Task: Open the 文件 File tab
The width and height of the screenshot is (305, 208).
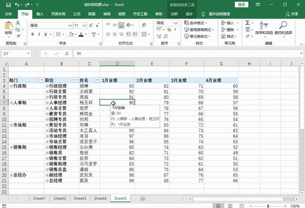Action: (9, 14)
